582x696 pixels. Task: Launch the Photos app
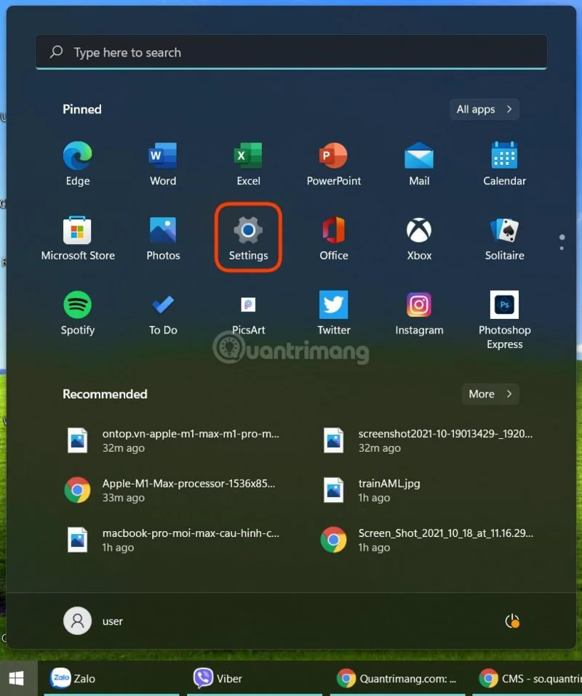click(163, 238)
